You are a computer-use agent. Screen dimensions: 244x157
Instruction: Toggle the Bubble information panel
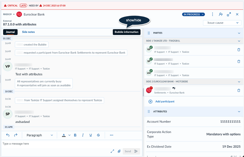[x=126, y=32]
